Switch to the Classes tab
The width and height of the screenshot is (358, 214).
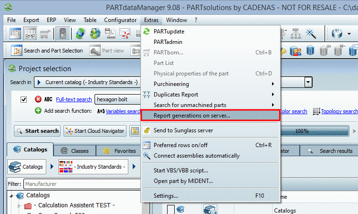[74, 151]
